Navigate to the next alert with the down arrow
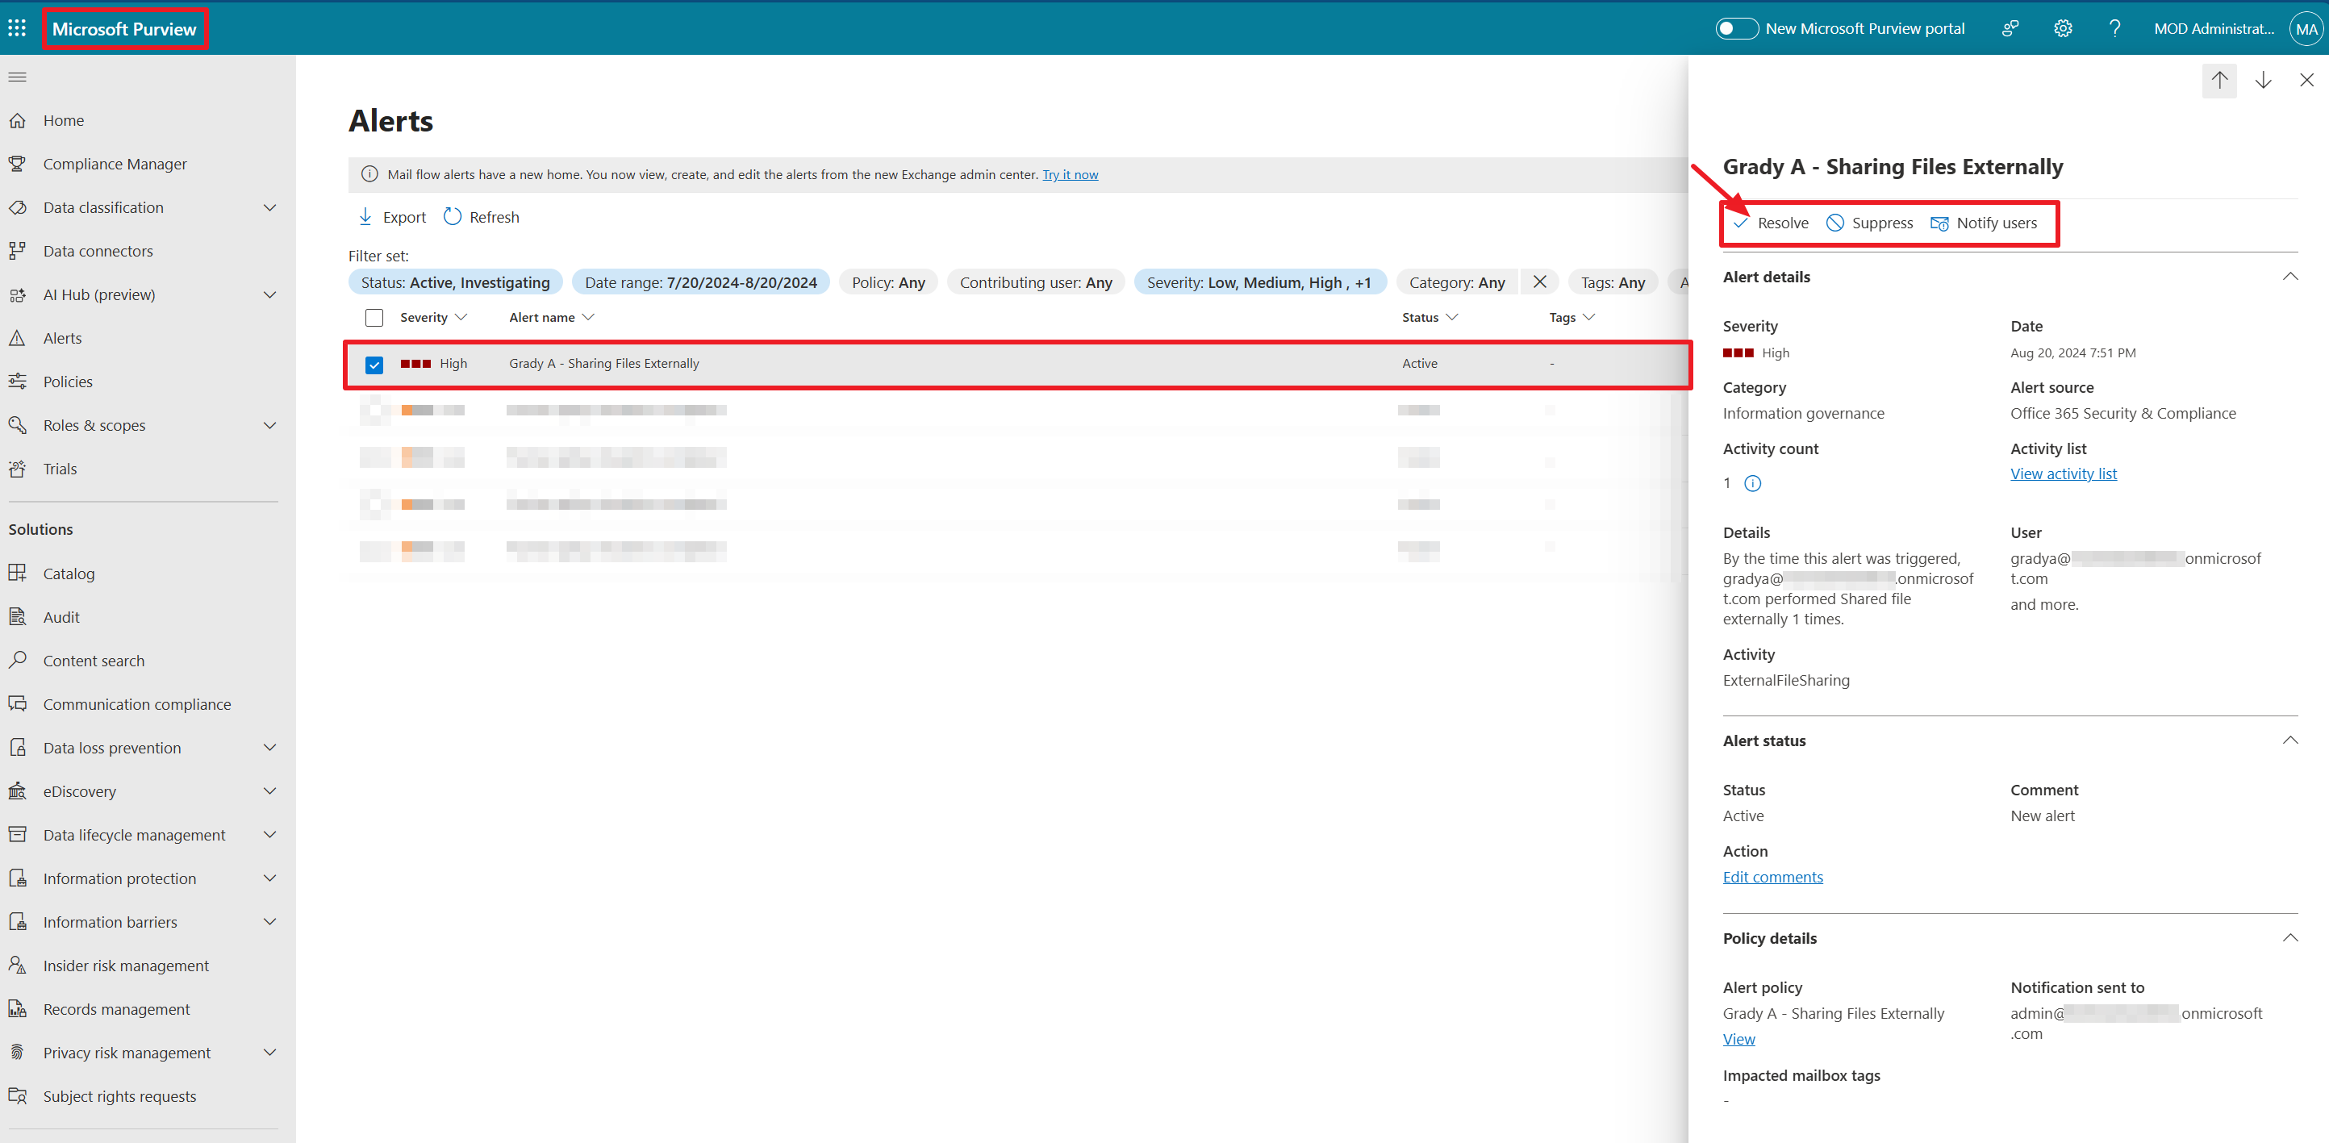2329x1143 pixels. (2263, 80)
